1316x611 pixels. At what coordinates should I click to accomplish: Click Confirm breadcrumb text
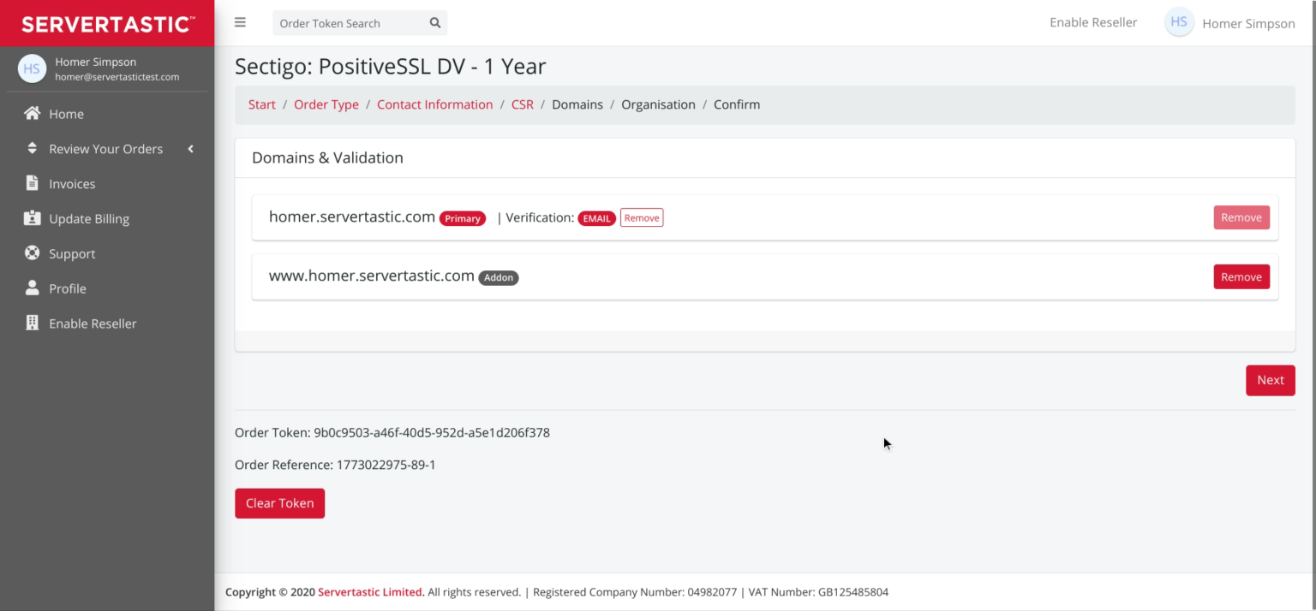737,104
